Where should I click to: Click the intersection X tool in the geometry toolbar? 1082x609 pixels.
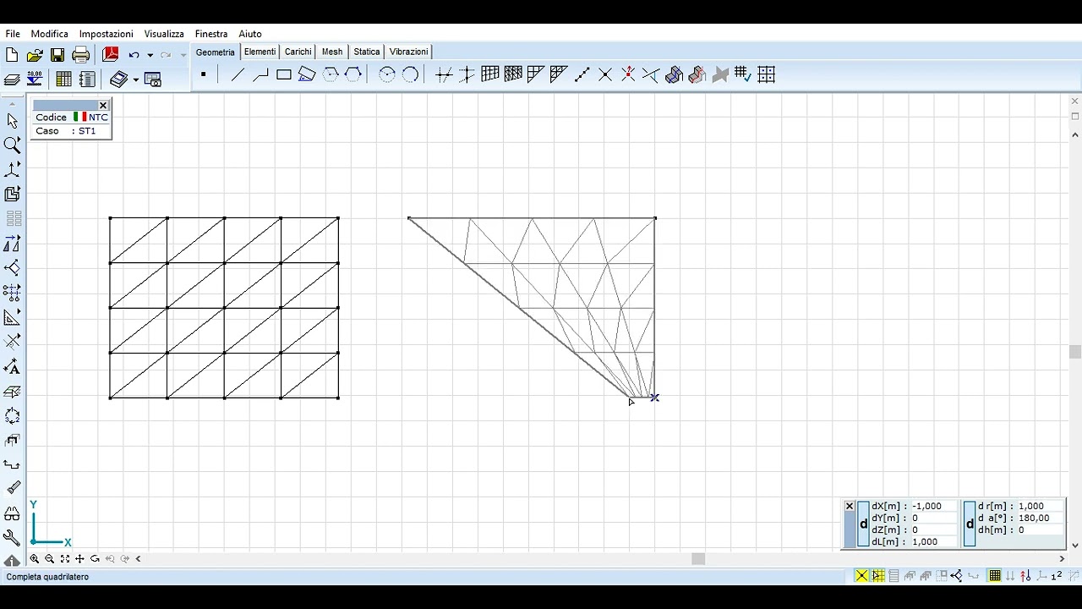click(605, 74)
